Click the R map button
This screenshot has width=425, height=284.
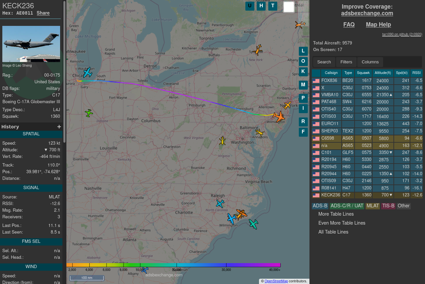[x=303, y=122]
